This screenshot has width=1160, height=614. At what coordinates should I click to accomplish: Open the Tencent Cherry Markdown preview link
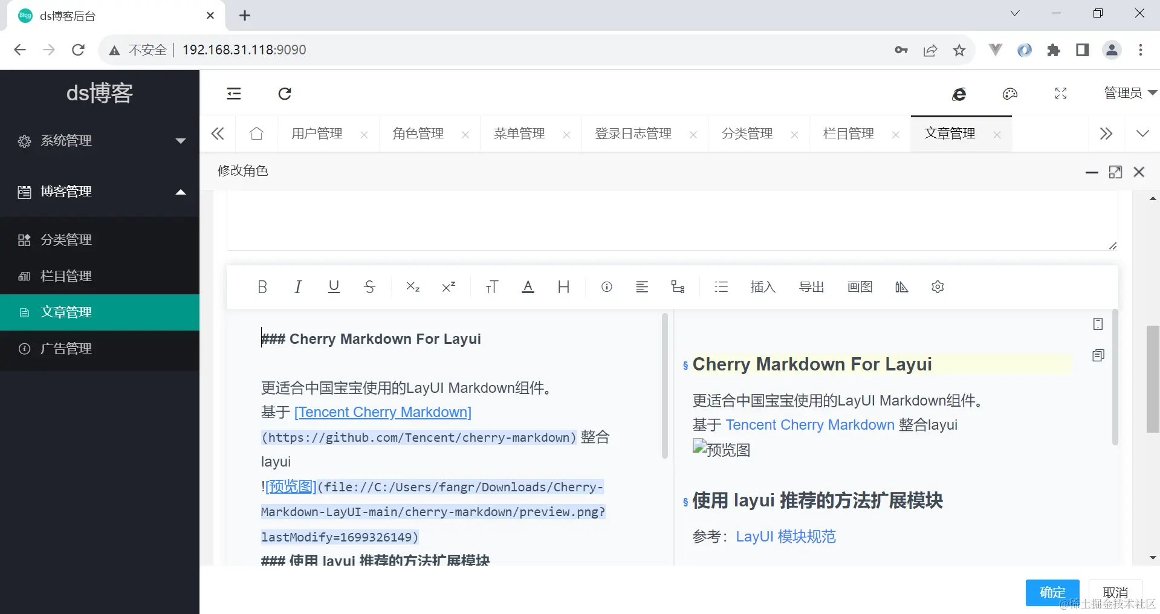pos(810,425)
